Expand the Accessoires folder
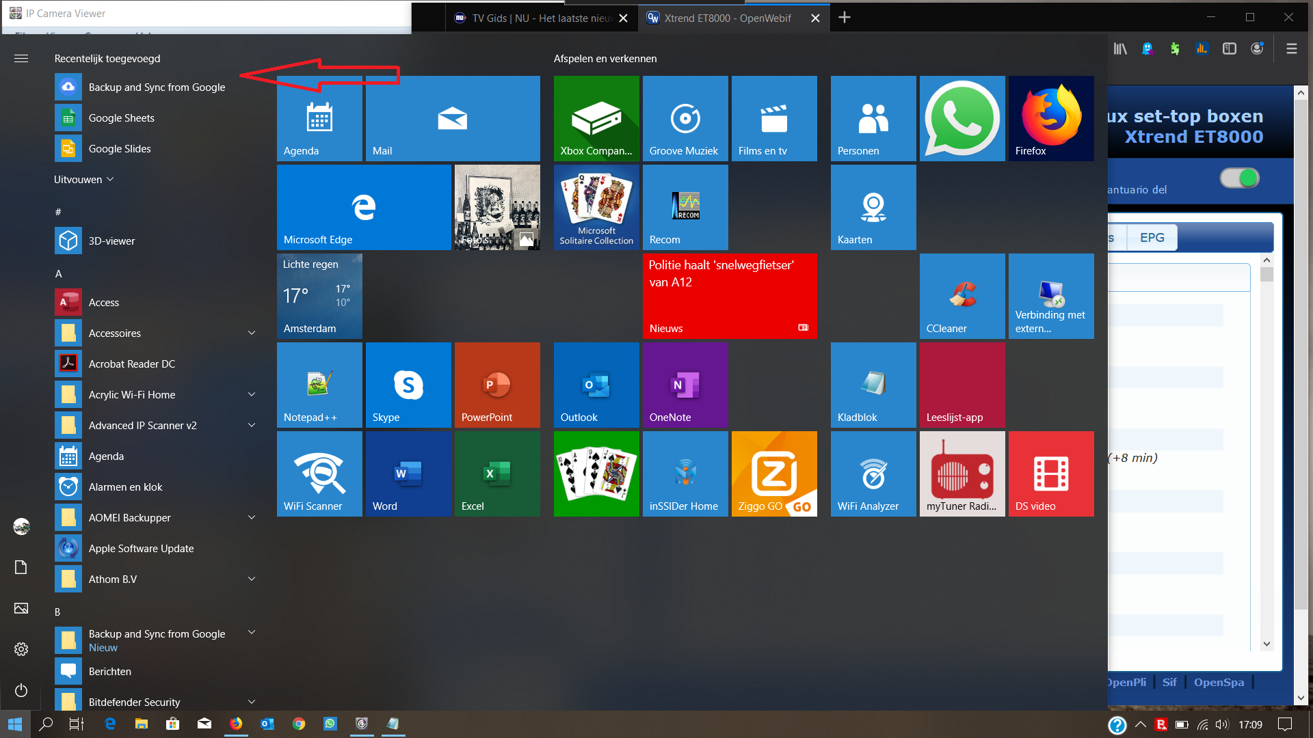1313x738 pixels. [x=251, y=333]
